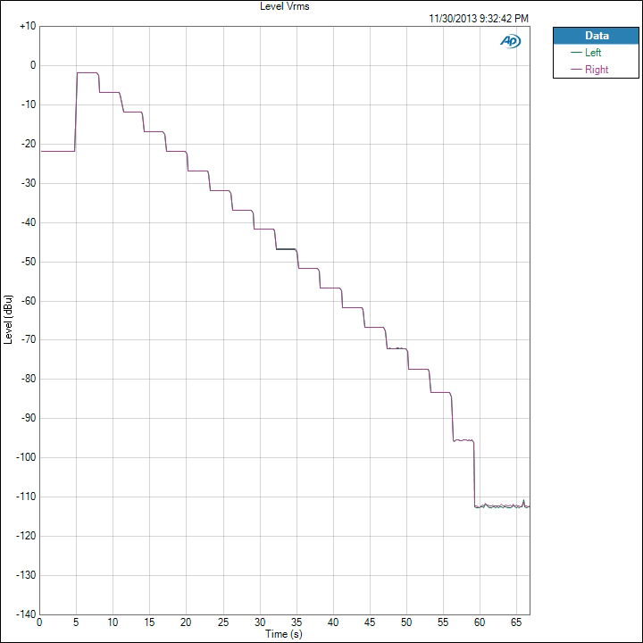Click the Level Vrms graph title
Image resolution: width=643 pixels, height=643 pixels.
click(x=283, y=6)
